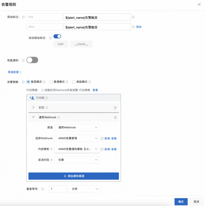Click help icon after 极简模式

44,82
